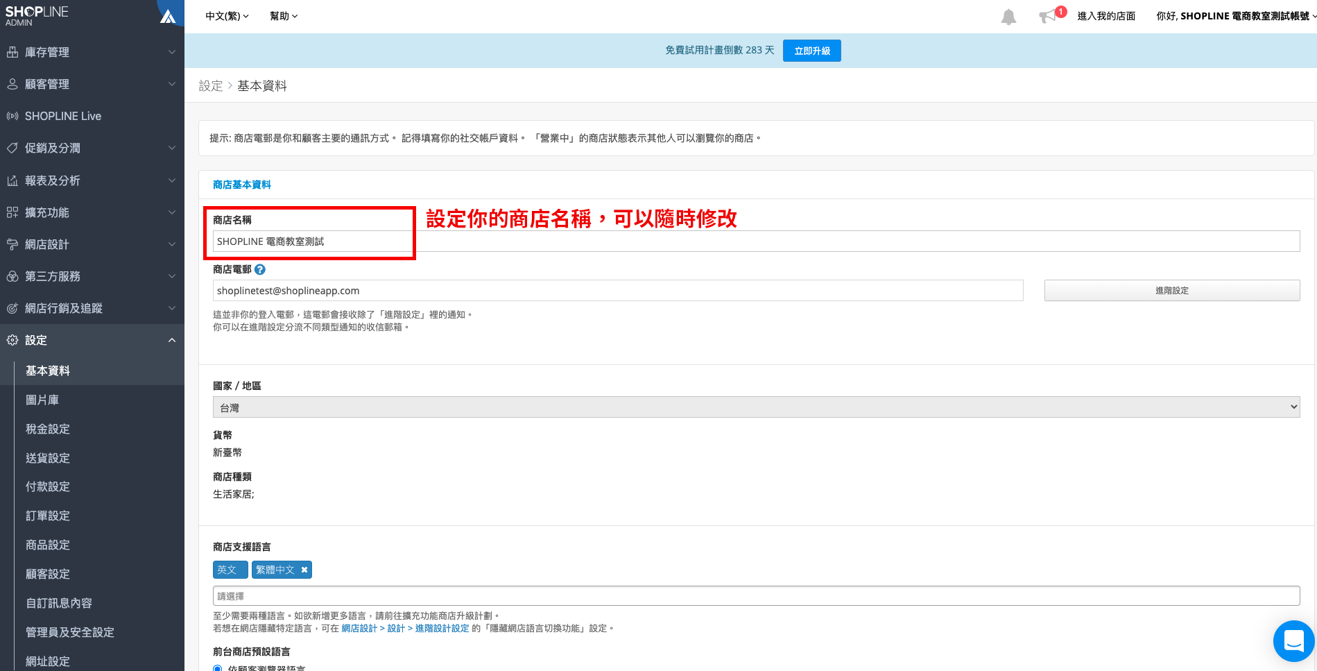This screenshot has height=671, width=1317.
Task: Click the 生活家居; store type value
Action: [x=234, y=494]
